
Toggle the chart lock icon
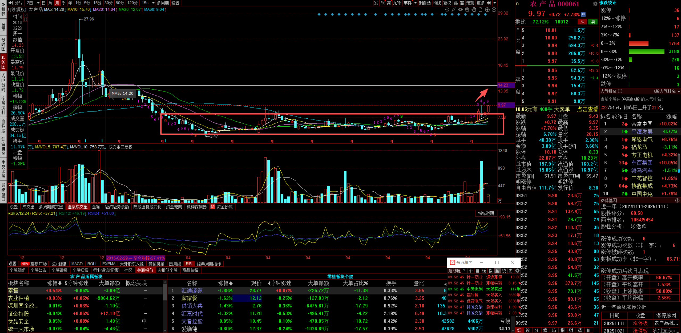coord(480,10)
